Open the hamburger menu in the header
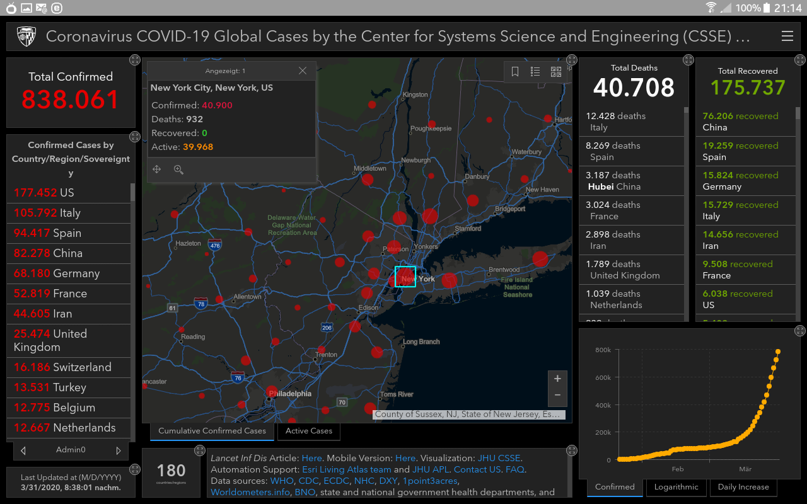 pyautogui.click(x=787, y=37)
